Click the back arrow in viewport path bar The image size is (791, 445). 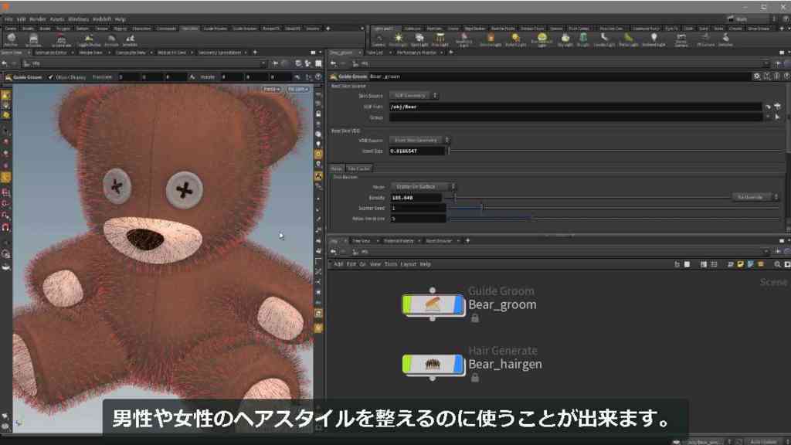[x=5, y=63]
